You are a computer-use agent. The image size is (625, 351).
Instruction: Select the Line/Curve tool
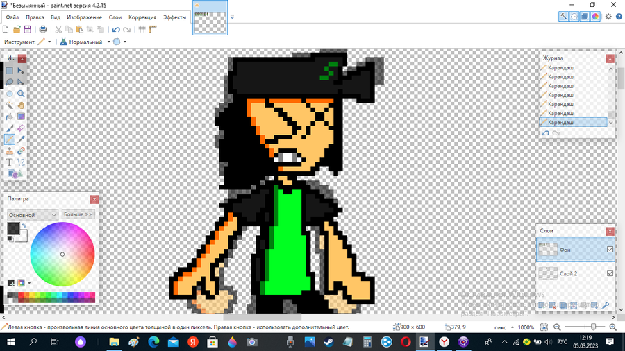pos(21,162)
